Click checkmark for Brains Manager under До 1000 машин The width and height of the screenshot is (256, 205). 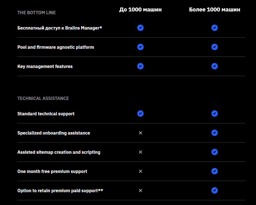[140, 28]
